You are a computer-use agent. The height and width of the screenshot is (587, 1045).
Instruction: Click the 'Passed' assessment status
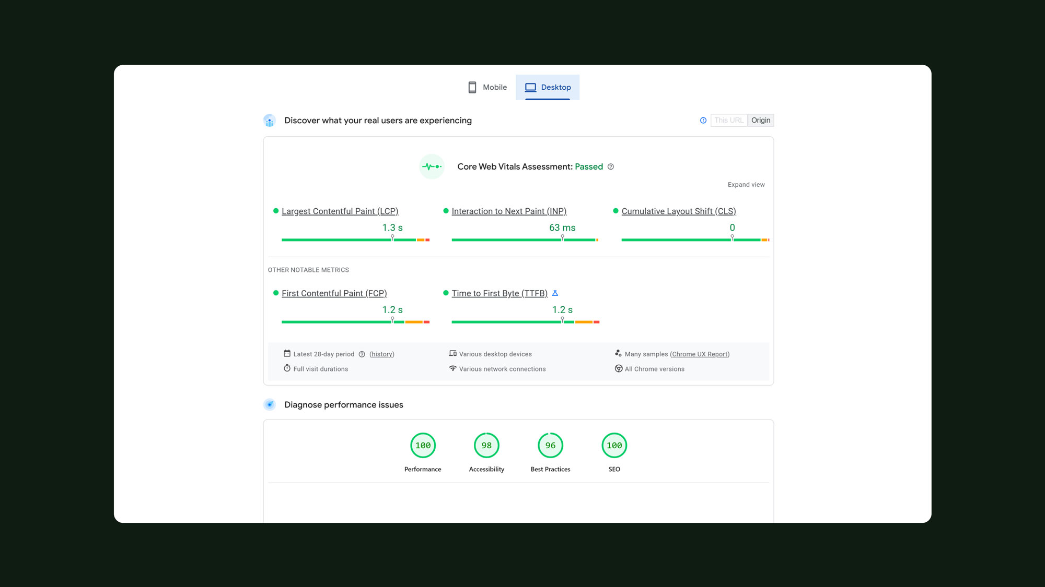click(x=589, y=166)
